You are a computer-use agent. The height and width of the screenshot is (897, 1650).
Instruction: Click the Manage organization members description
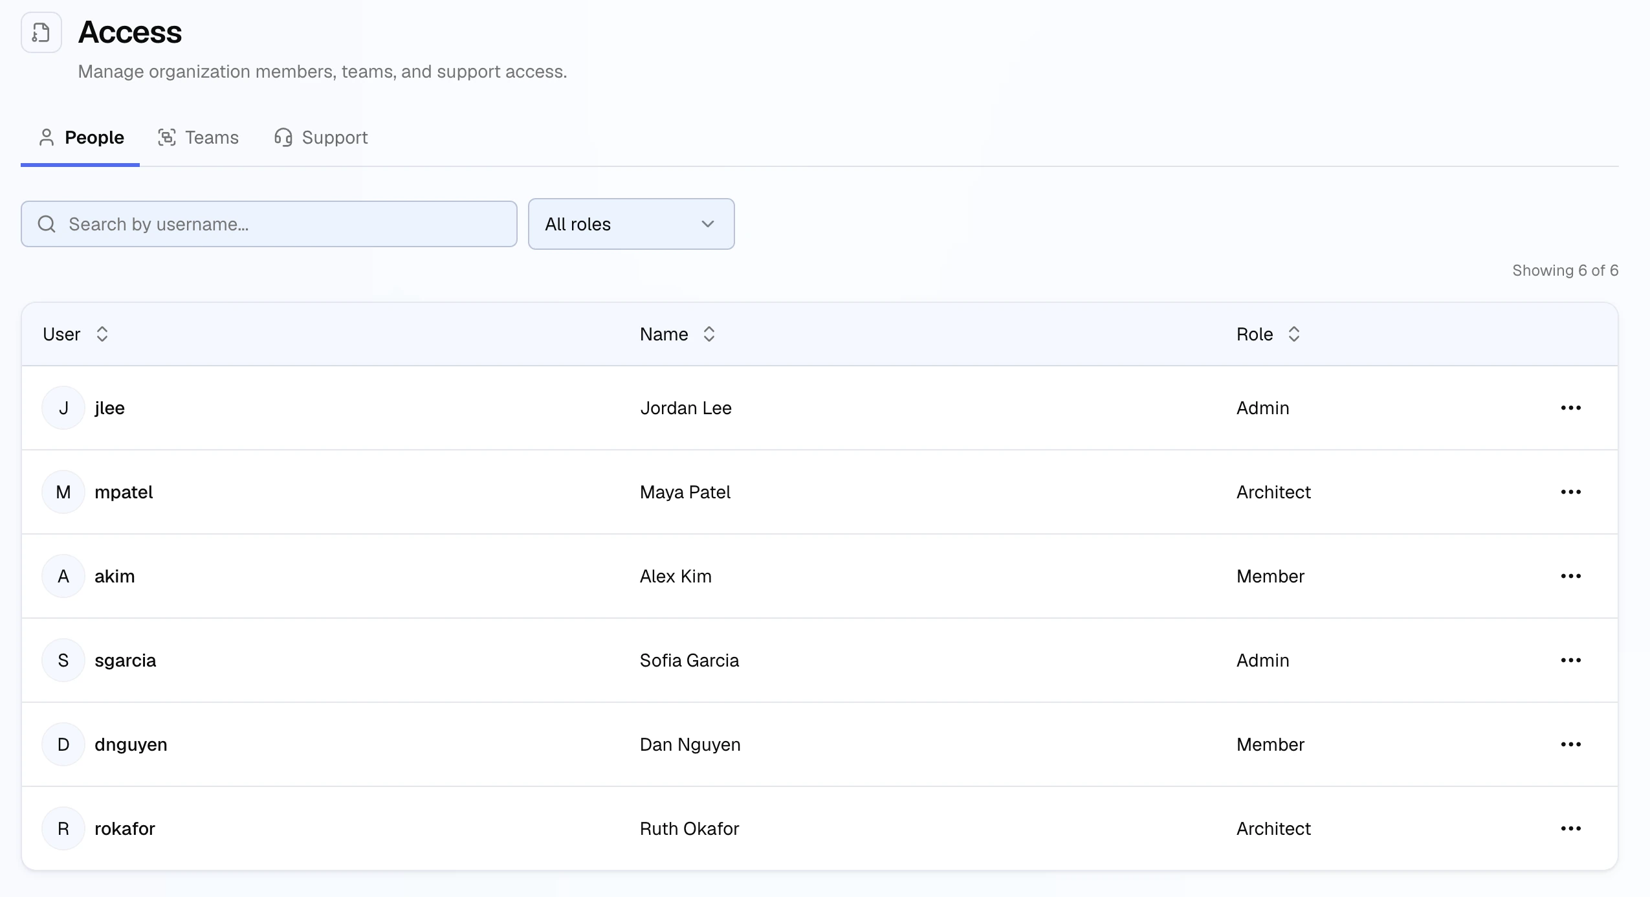(322, 72)
